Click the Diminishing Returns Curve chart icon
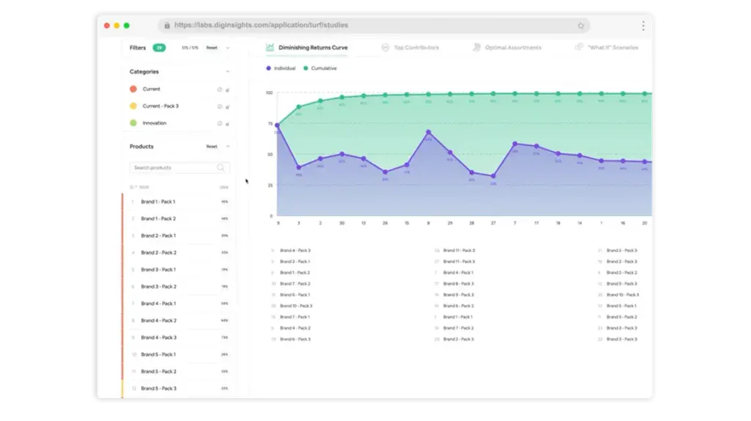The width and height of the screenshot is (751, 421). point(270,48)
